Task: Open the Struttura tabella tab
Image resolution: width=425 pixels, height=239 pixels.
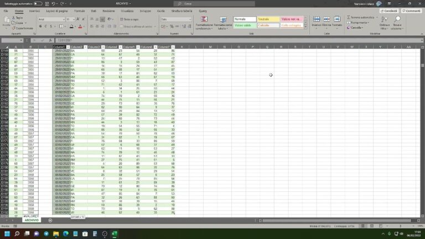Action: [182, 11]
